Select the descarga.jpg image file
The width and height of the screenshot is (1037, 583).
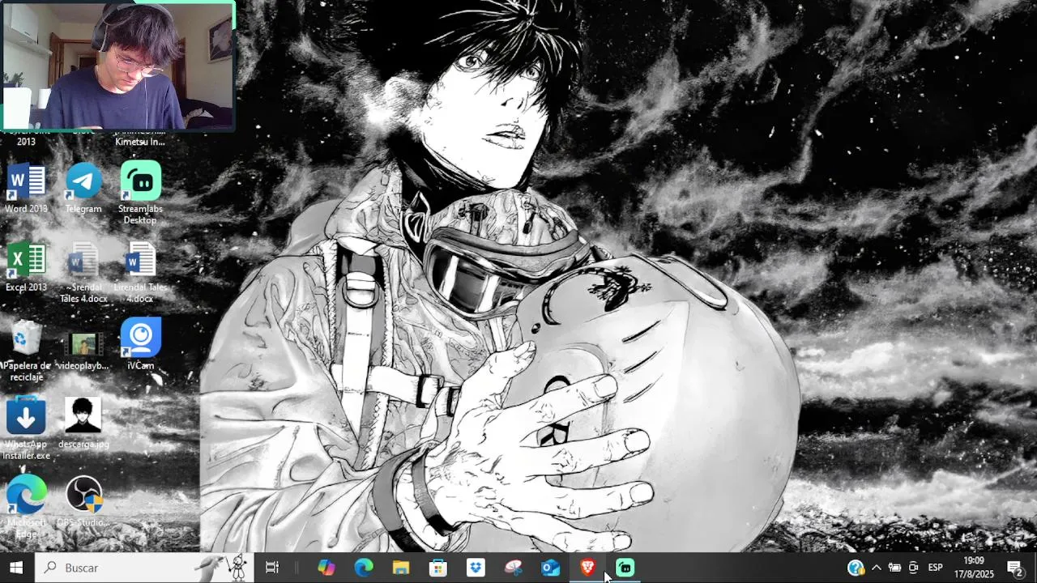83,423
